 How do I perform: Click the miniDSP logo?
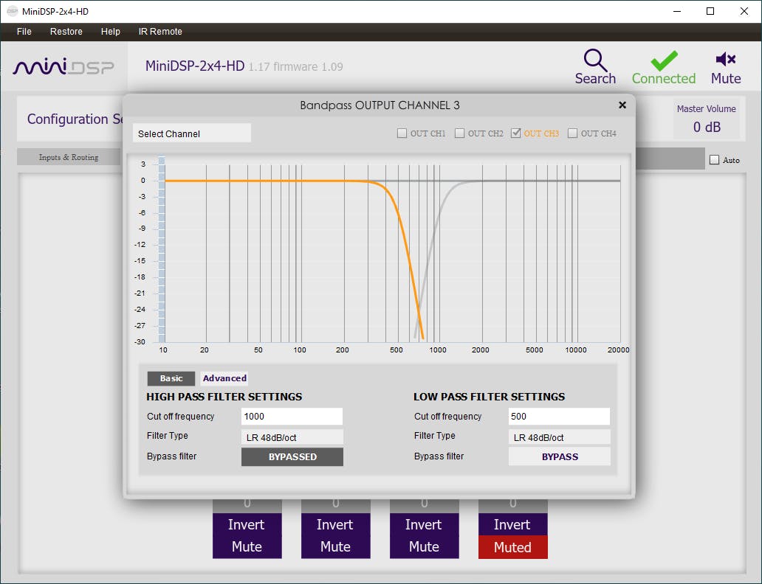tap(63, 67)
